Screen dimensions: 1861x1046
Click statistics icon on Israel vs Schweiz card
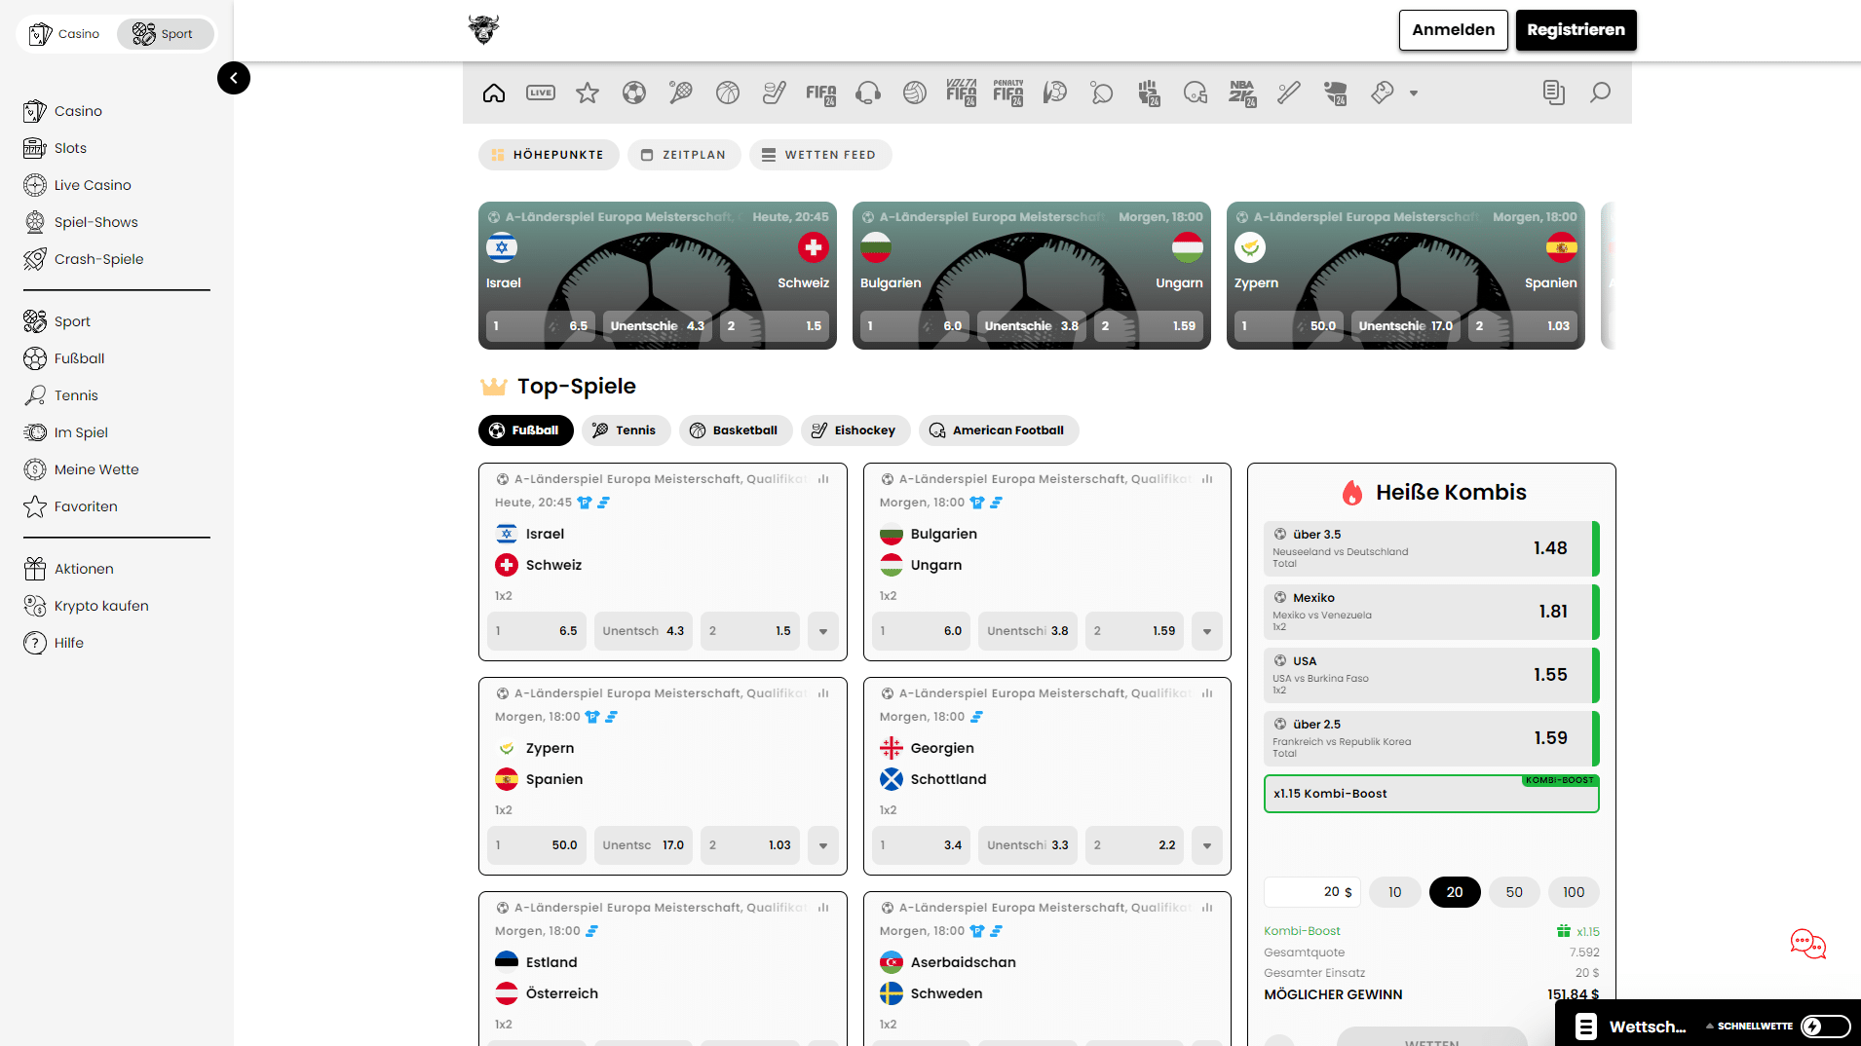click(823, 479)
